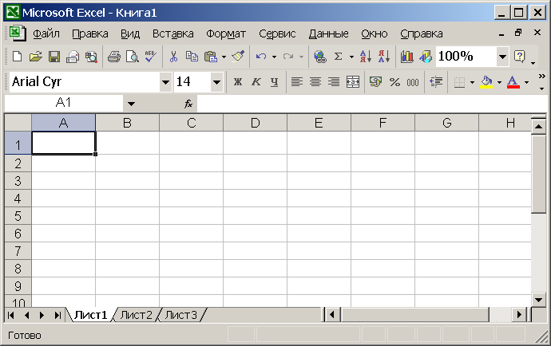Viewport: 551px width, 346px height.
Task: Apply the red font color A
Action: click(x=513, y=82)
